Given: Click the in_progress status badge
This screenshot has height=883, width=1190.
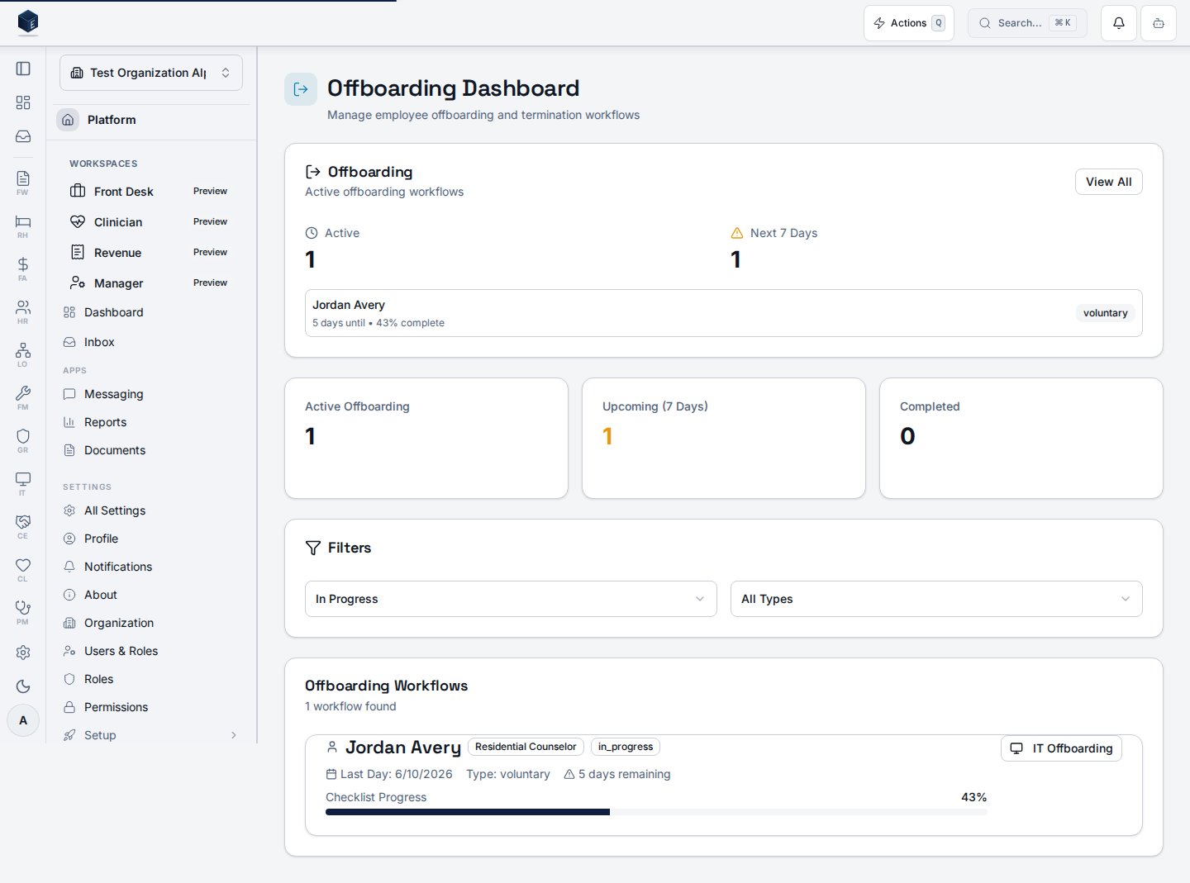Looking at the screenshot, I should pos(626,747).
